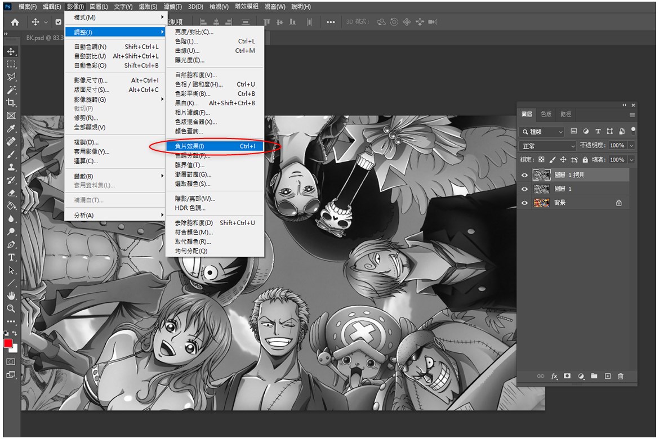Open the Layers panel options menu
The height and width of the screenshot is (439, 659).
click(x=632, y=115)
